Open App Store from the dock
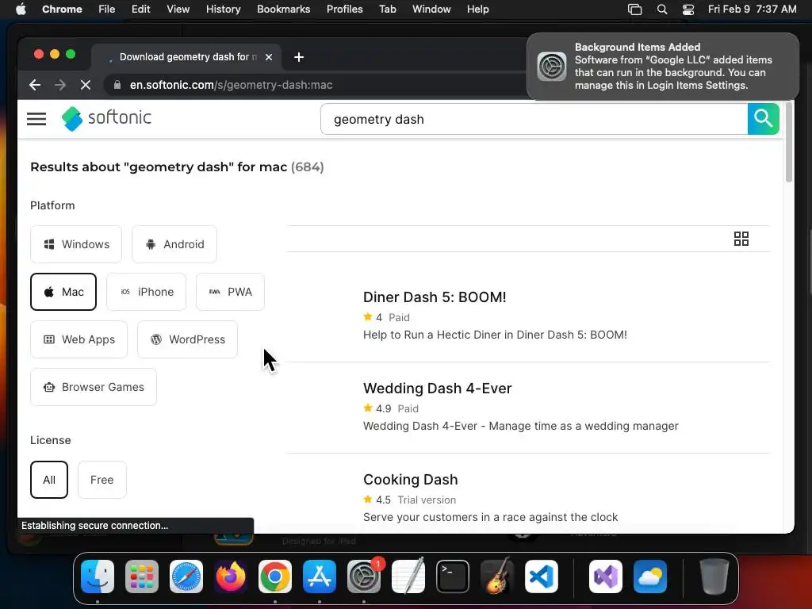This screenshot has height=609, width=812. click(x=320, y=576)
